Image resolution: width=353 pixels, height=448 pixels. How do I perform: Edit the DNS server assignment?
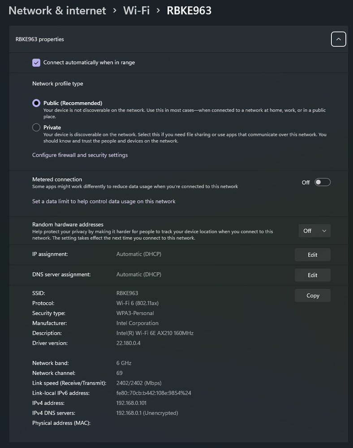(x=312, y=275)
